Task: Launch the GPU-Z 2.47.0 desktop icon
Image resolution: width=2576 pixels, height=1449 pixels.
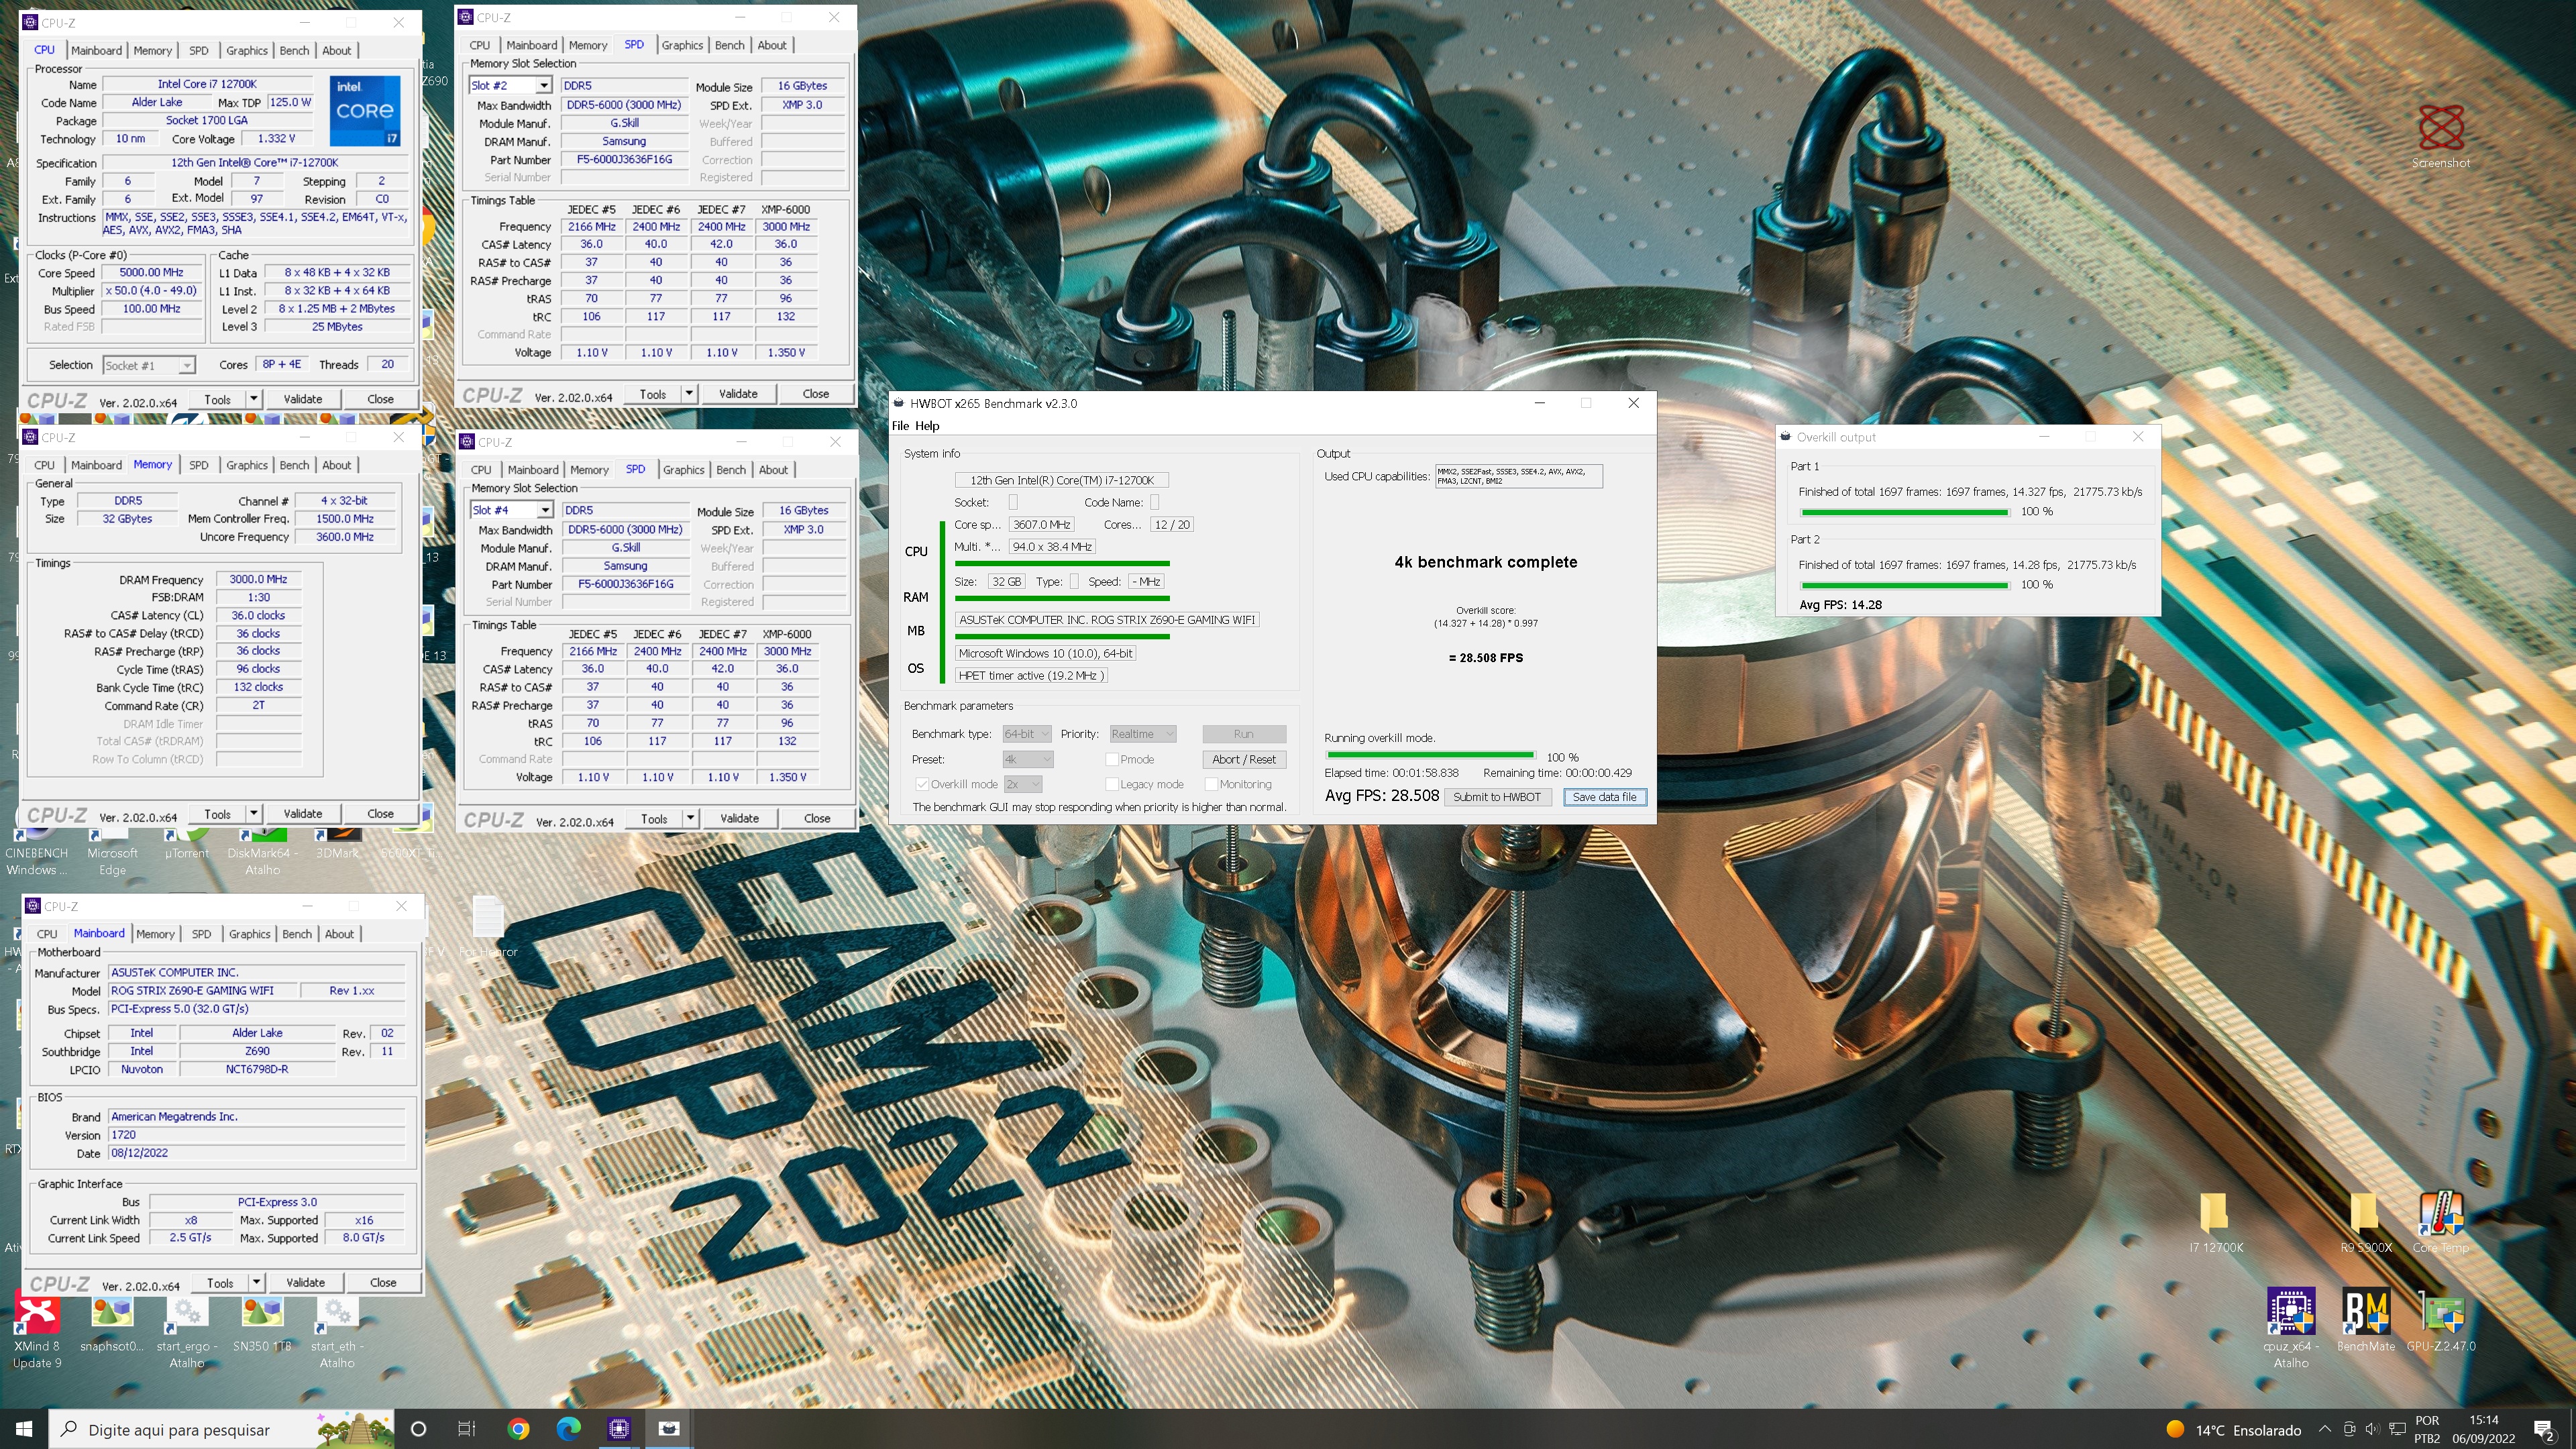Action: click(x=2440, y=1320)
